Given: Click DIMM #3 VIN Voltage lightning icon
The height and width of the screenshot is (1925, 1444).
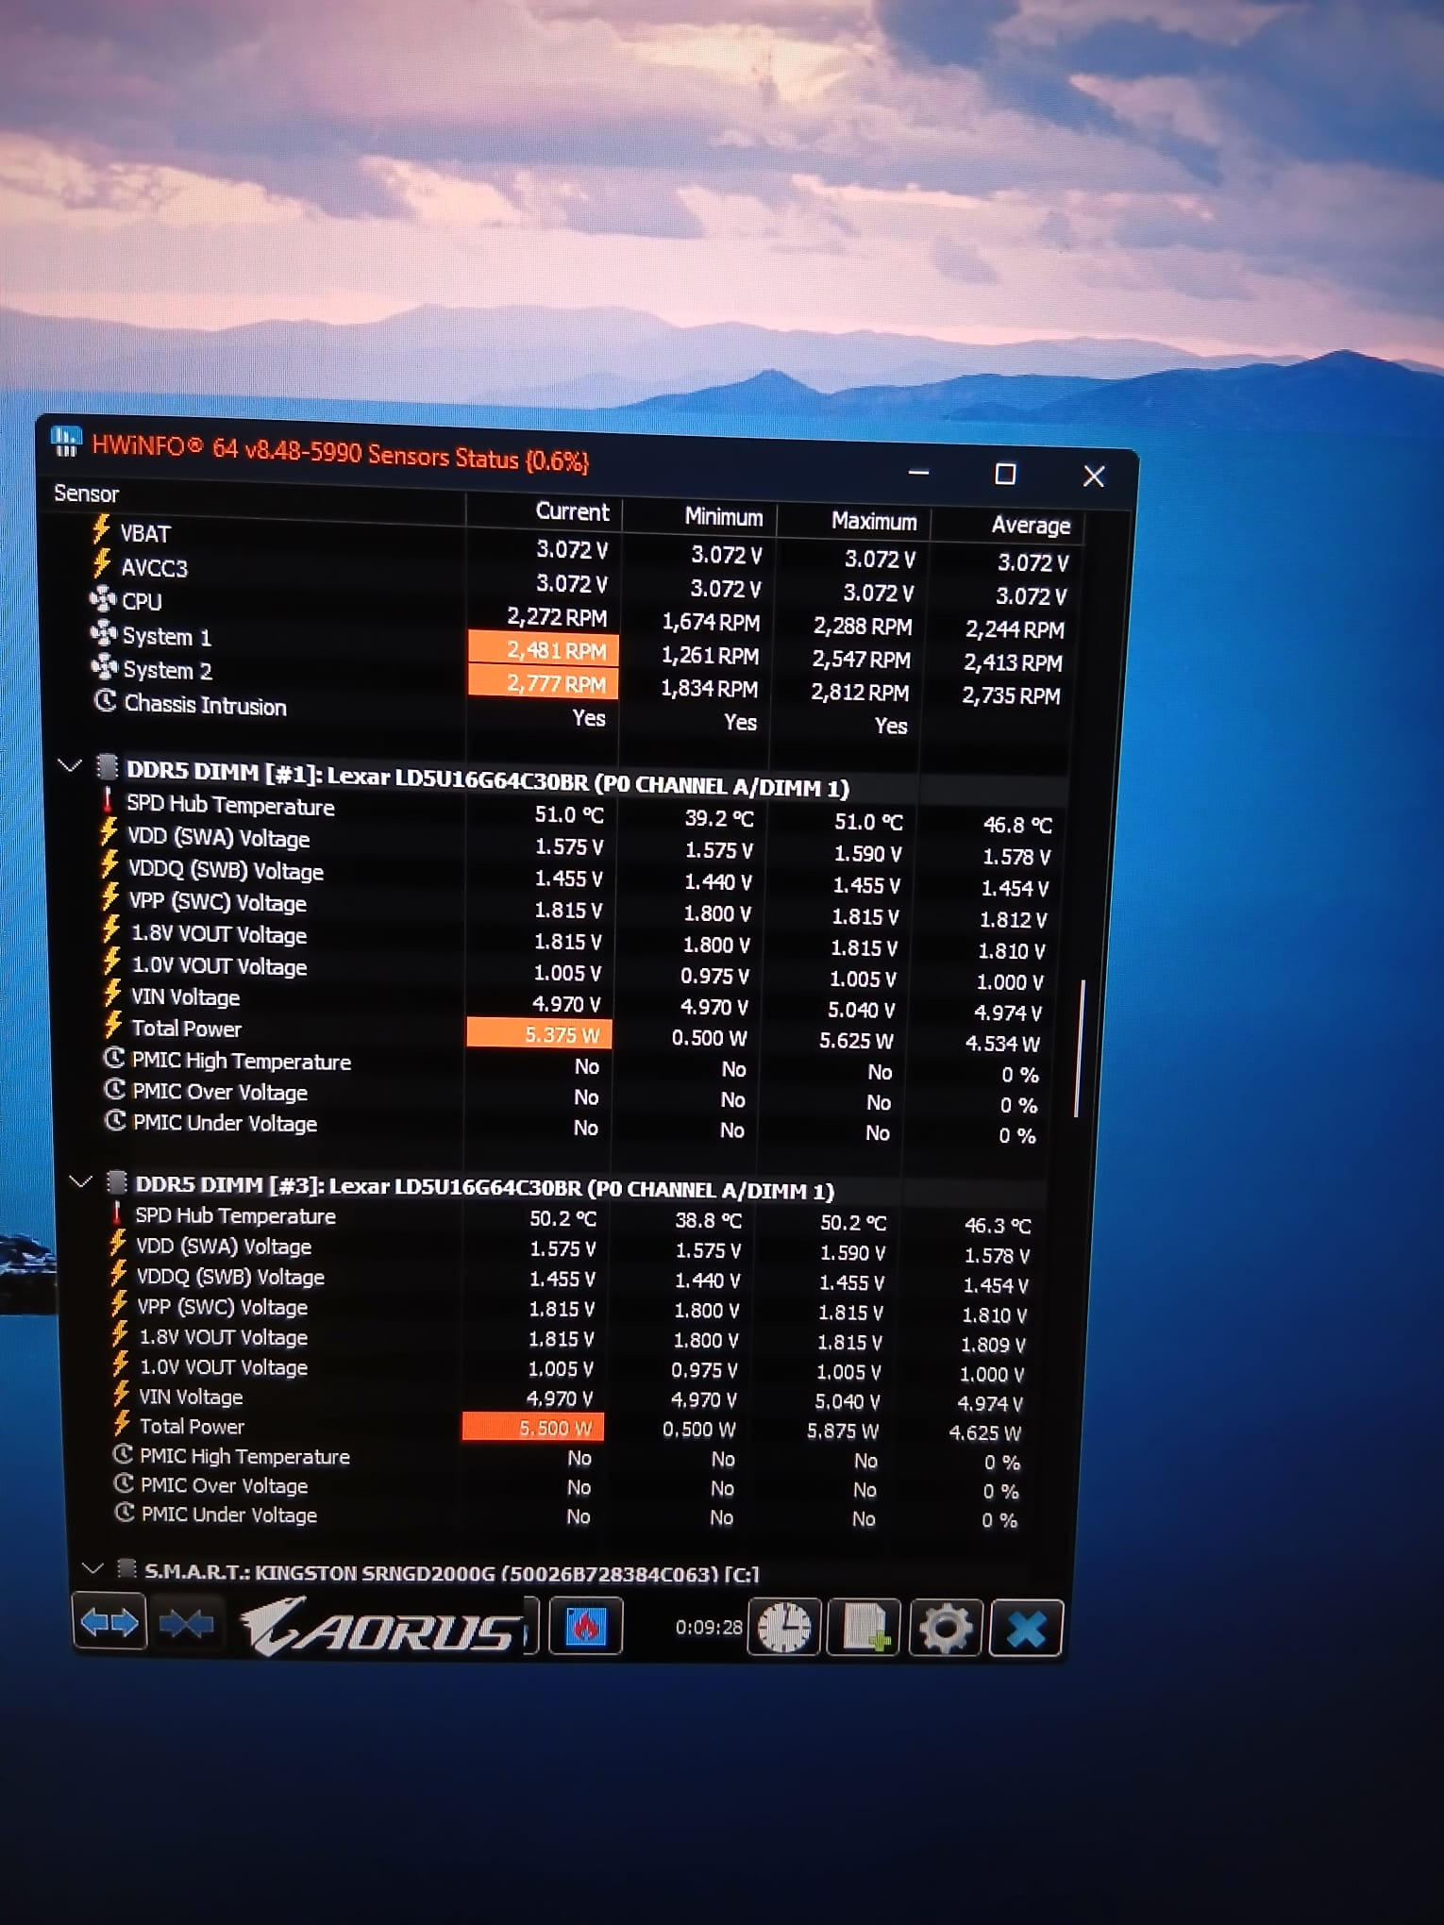Looking at the screenshot, I should pos(120,1394).
